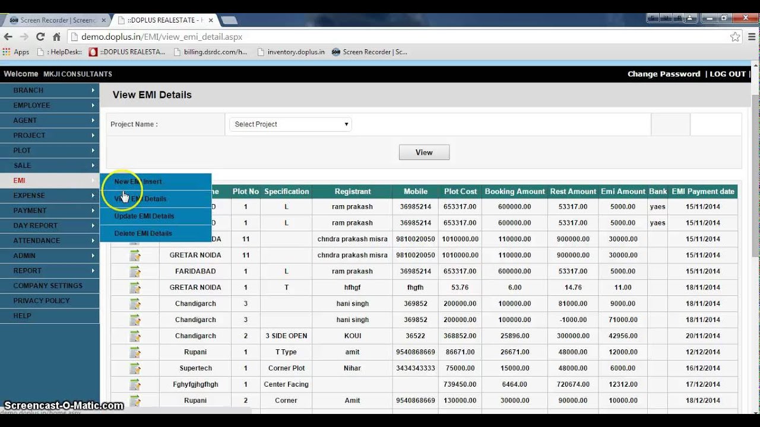760x427 pixels.
Task: Click the Booking Amount column header
Action: [515, 192]
